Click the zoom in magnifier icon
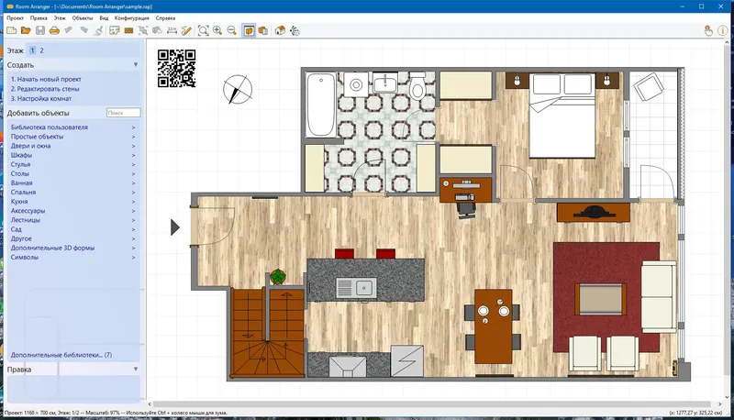Viewport: 734px width, 420px height. [x=217, y=31]
